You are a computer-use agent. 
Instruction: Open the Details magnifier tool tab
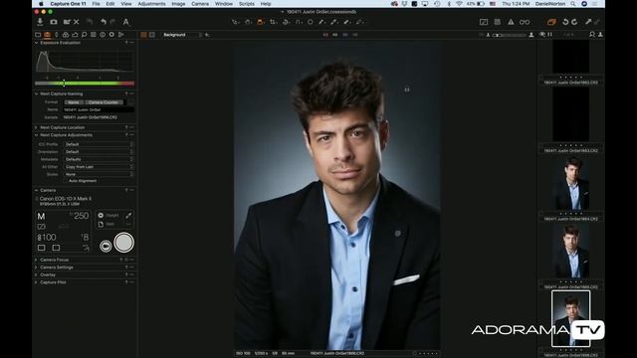click(x=84, y=35)
